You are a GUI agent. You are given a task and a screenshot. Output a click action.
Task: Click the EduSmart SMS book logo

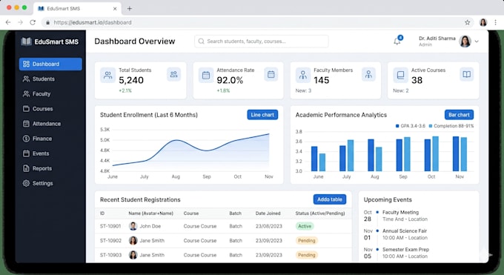click(26, 42)
